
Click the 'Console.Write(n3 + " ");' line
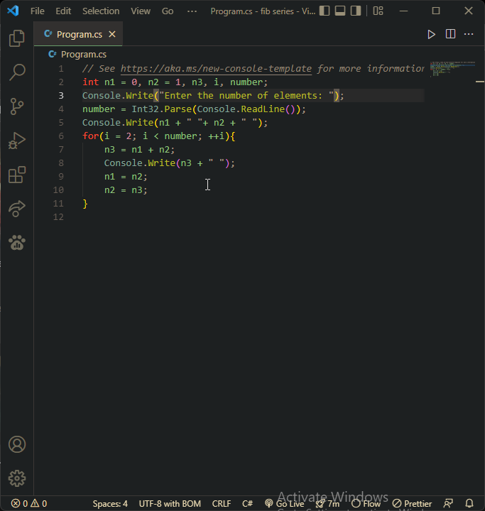[x=169, y=163]
